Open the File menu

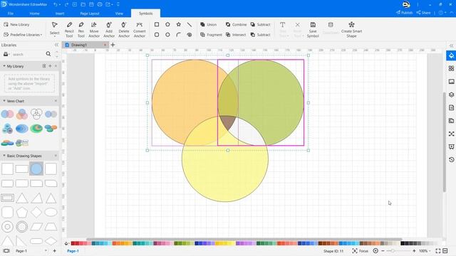(11, 14)
